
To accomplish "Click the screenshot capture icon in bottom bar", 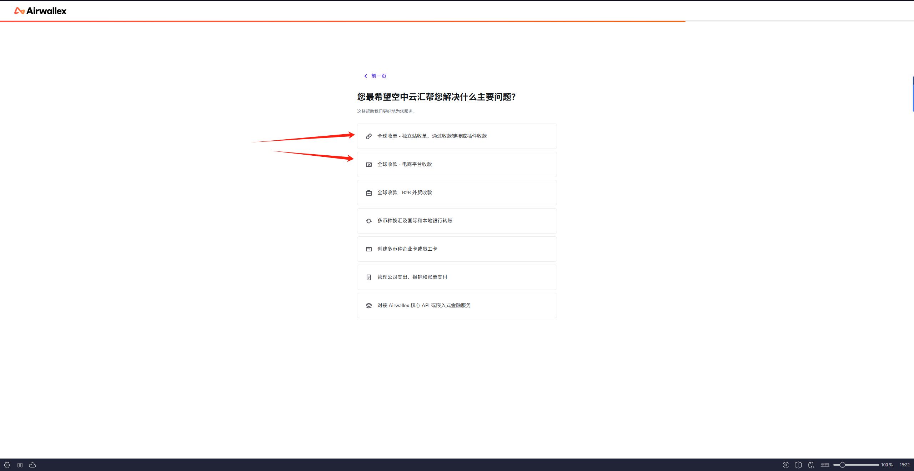I will 785,465.
